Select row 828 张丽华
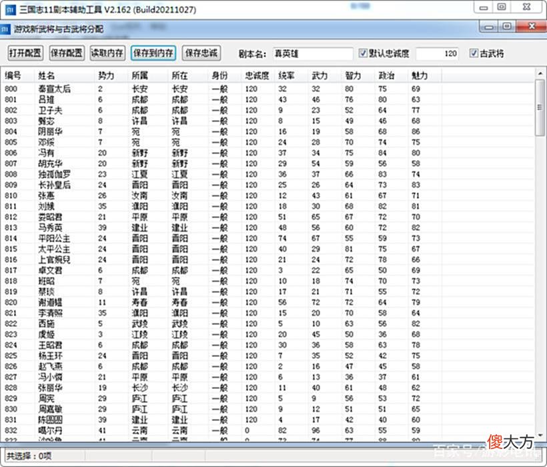This screenshot has height=467, width=547. 268,388
